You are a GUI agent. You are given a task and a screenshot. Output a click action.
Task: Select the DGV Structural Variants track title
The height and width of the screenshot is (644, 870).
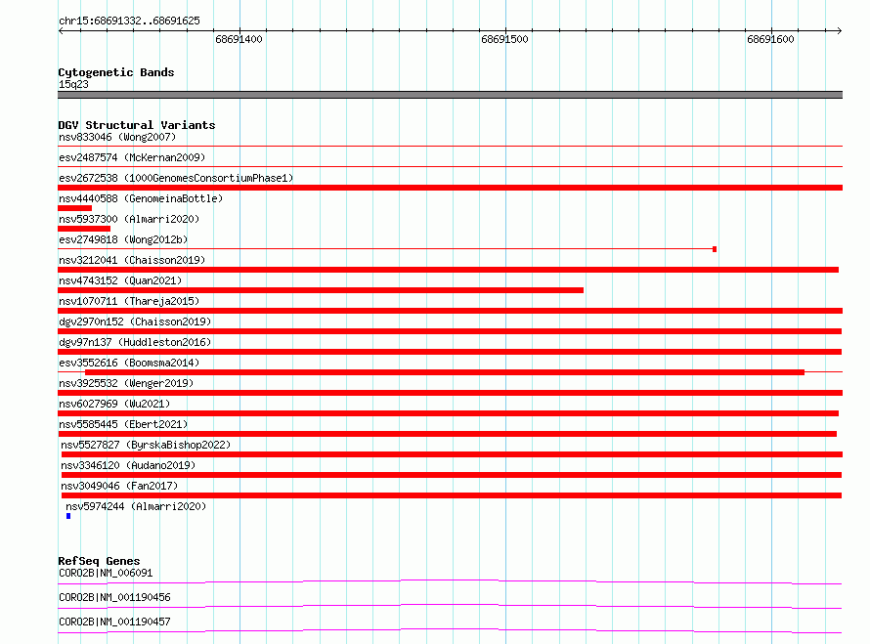point(137,125)
